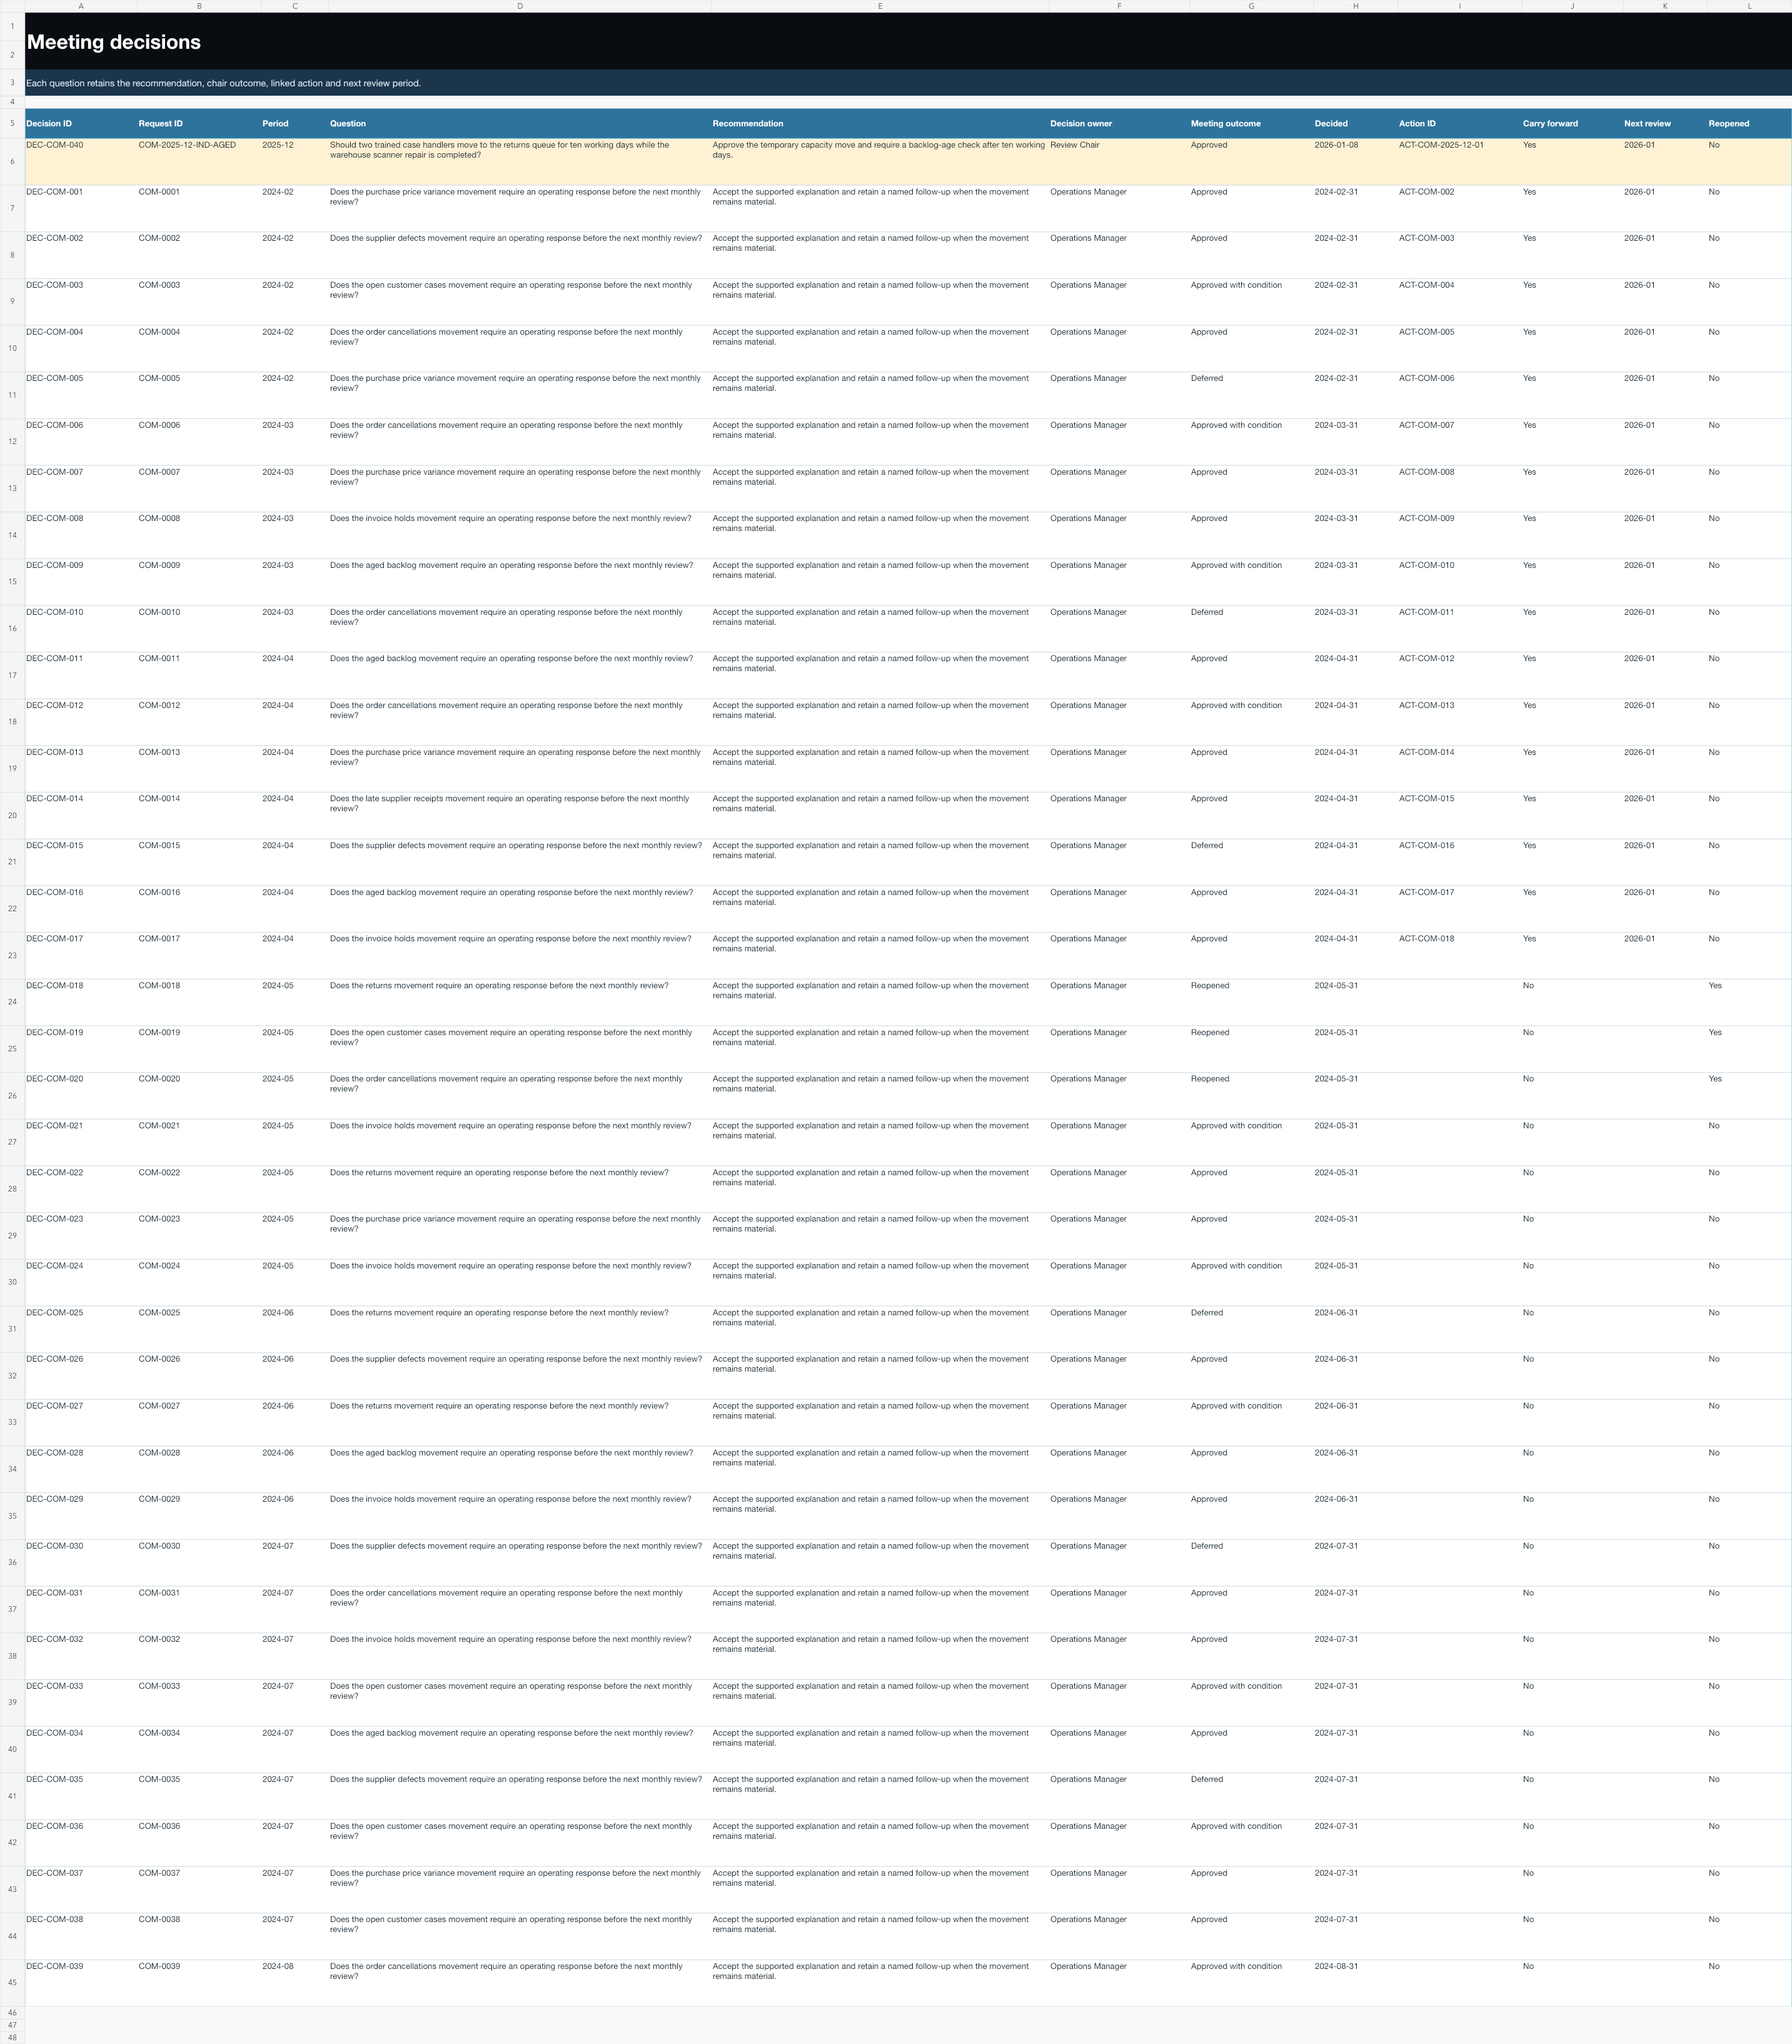
Task: Click the 'Period' column header cell
Action: 295,124
